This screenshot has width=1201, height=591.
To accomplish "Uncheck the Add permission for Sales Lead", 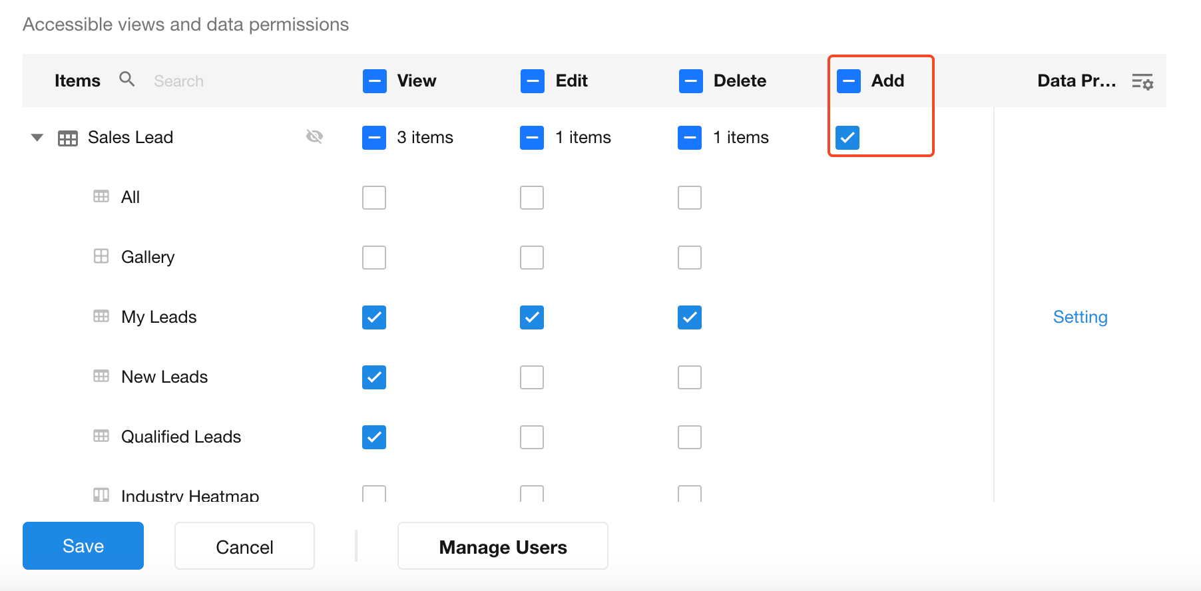I will coord(847,138).
